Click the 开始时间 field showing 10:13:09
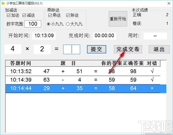 tap(44, 36)
